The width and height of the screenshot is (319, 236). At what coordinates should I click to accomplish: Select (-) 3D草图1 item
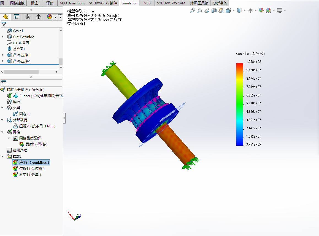pos(22,43)
